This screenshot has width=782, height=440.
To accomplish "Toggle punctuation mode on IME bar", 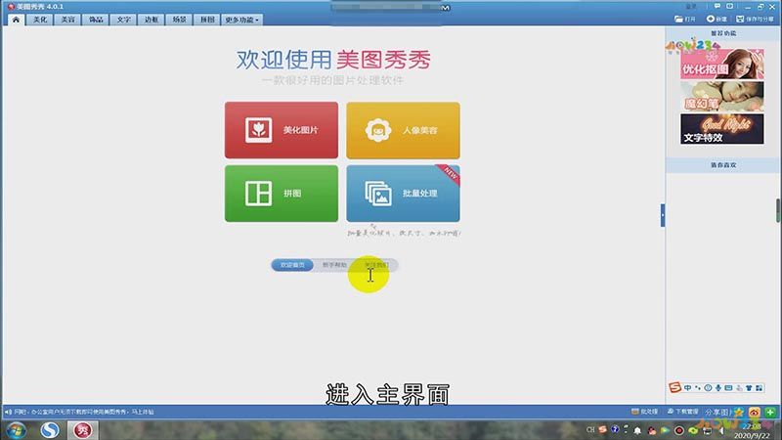I will 698,387.
